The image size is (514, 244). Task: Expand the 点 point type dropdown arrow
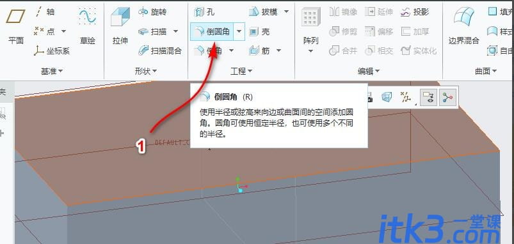point(63,32)
